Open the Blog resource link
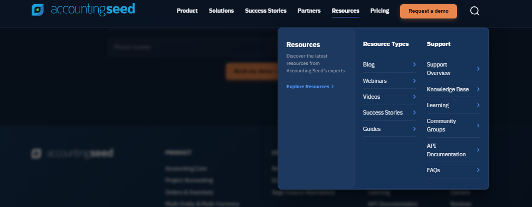Viewport: 532px width, 207px height. coord(389,64)
